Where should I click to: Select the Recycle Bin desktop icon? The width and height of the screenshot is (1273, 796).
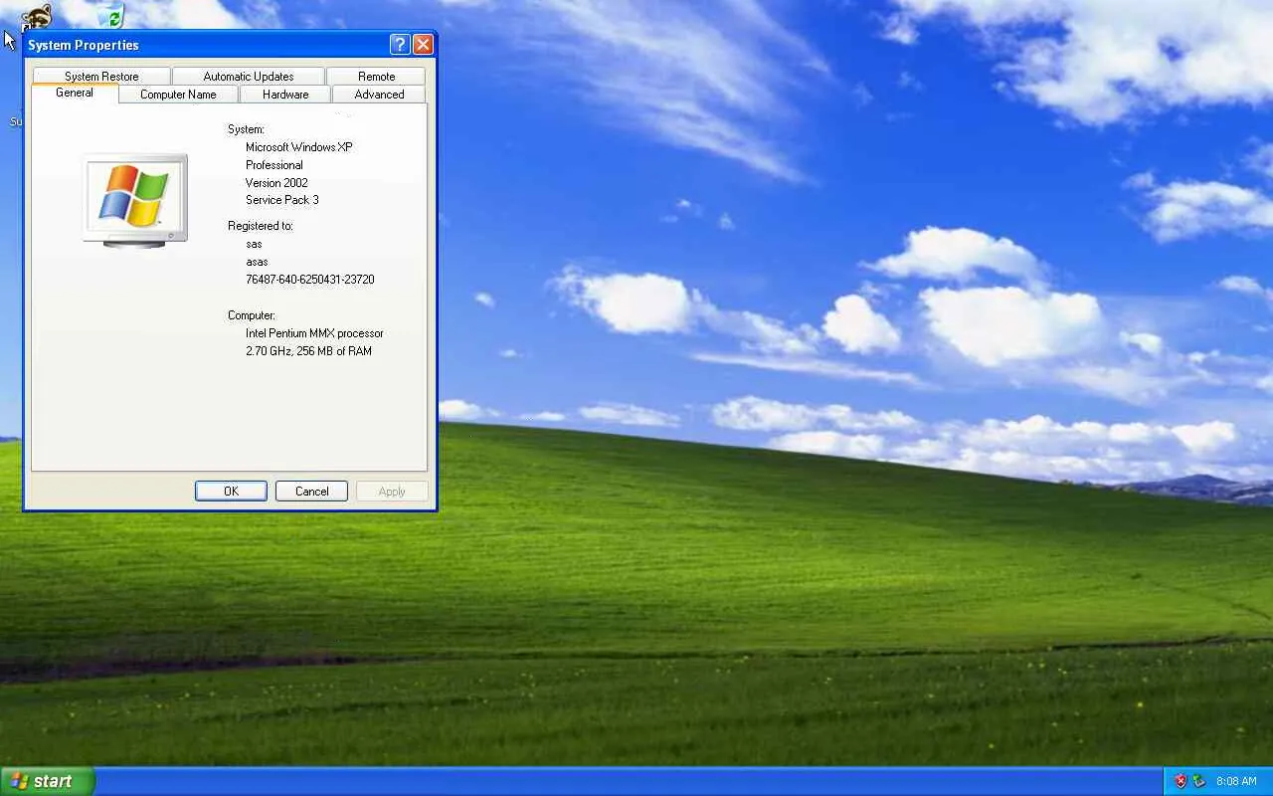tap(110, 15)
